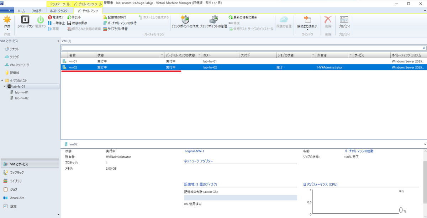Click 記憶域の移行 migrate storage
The width and height of the screenshot is (427, 218).
(114, 17)
